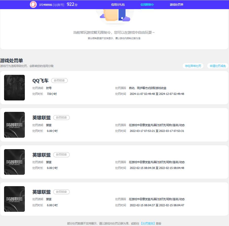
Task: Click the user avatar in the header
Action: (x=33, y=5)
